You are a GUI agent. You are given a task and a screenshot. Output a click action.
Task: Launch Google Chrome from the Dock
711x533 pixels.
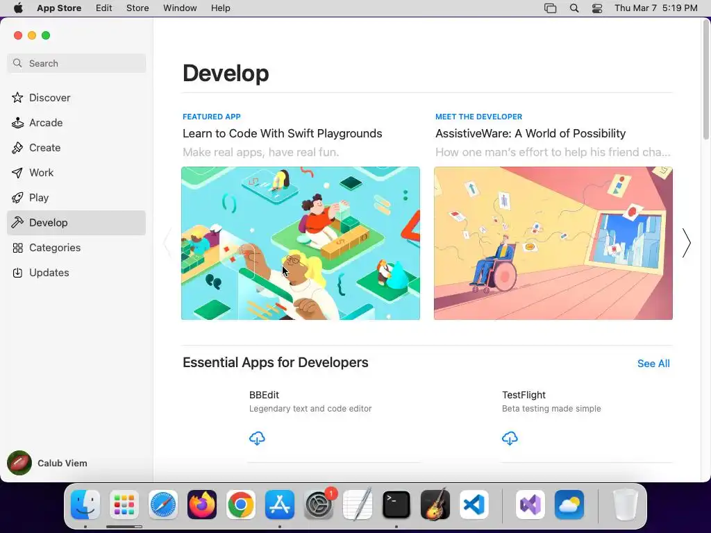(x=241, y=505)
